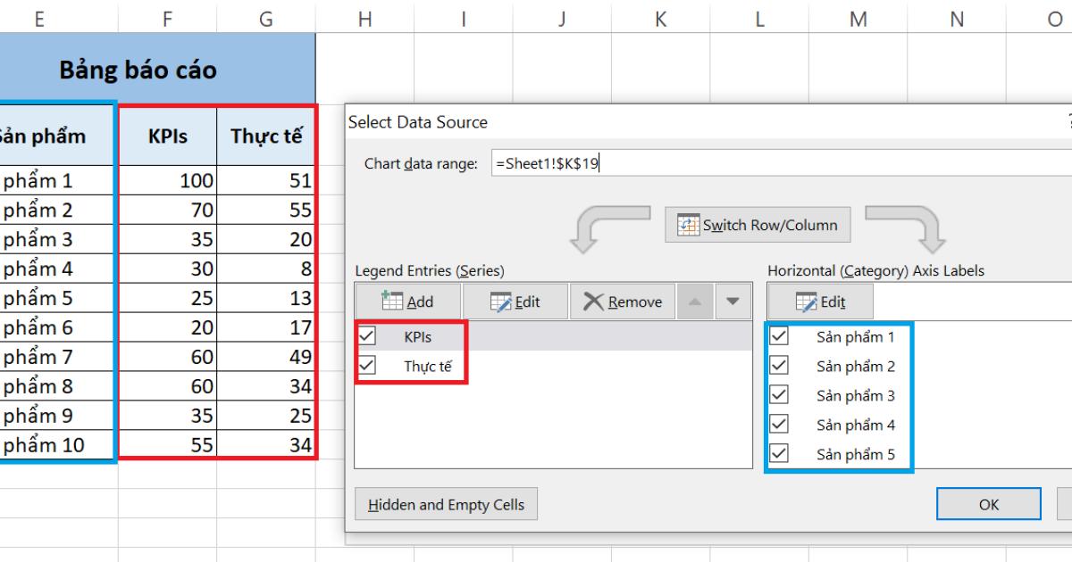Click column header H in the worksheet

(x=364, y=16)
